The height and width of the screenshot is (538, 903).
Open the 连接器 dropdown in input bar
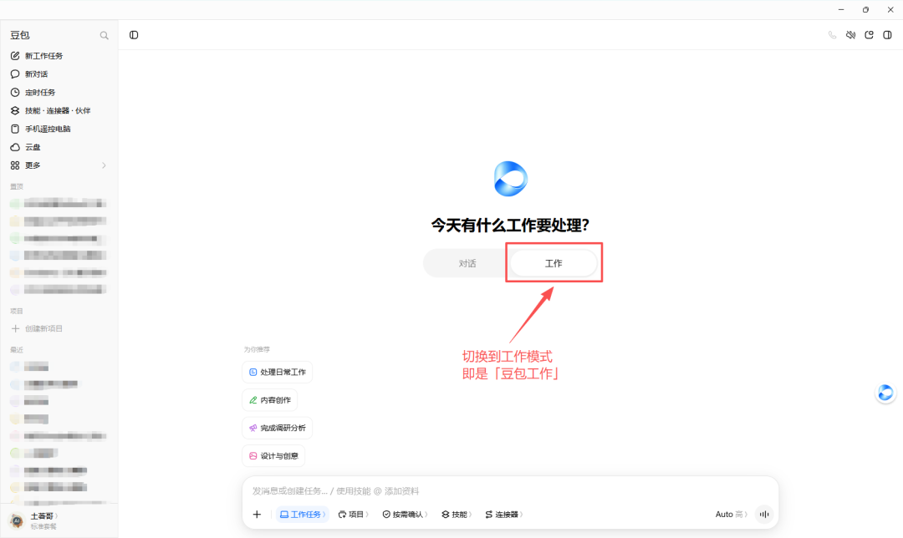(x=504, y=515)
